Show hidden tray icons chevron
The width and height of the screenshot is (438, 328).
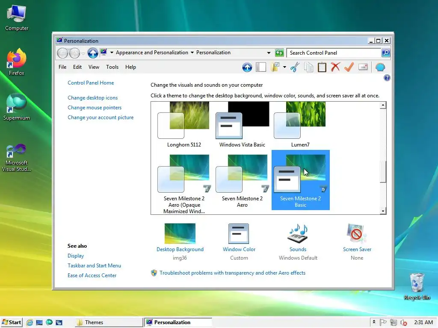[374, 322]
